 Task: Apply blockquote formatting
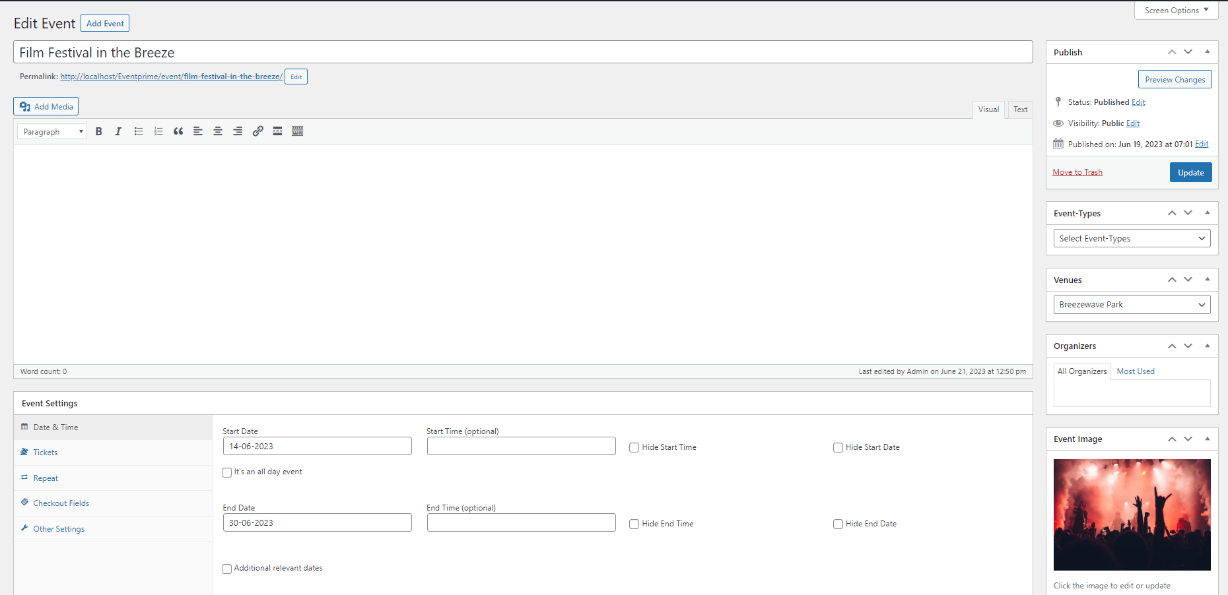(x=178, y=131)
